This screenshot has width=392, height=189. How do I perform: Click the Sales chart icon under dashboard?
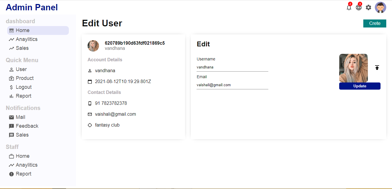pyautogui.click(x=11, y=48)
